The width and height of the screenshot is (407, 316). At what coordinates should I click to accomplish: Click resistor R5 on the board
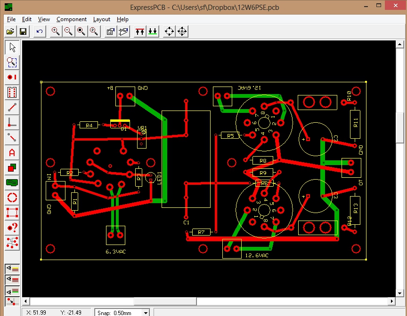(230, 135)
